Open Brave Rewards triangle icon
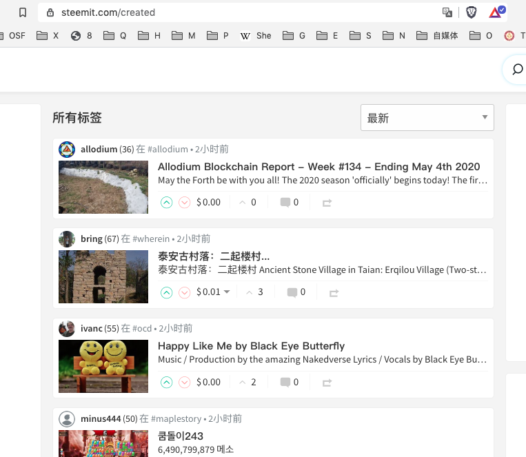 coord(496,12)
